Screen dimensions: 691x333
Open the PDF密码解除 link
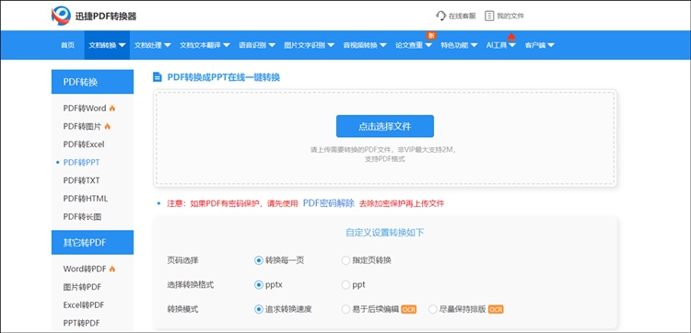click(329, 203)
